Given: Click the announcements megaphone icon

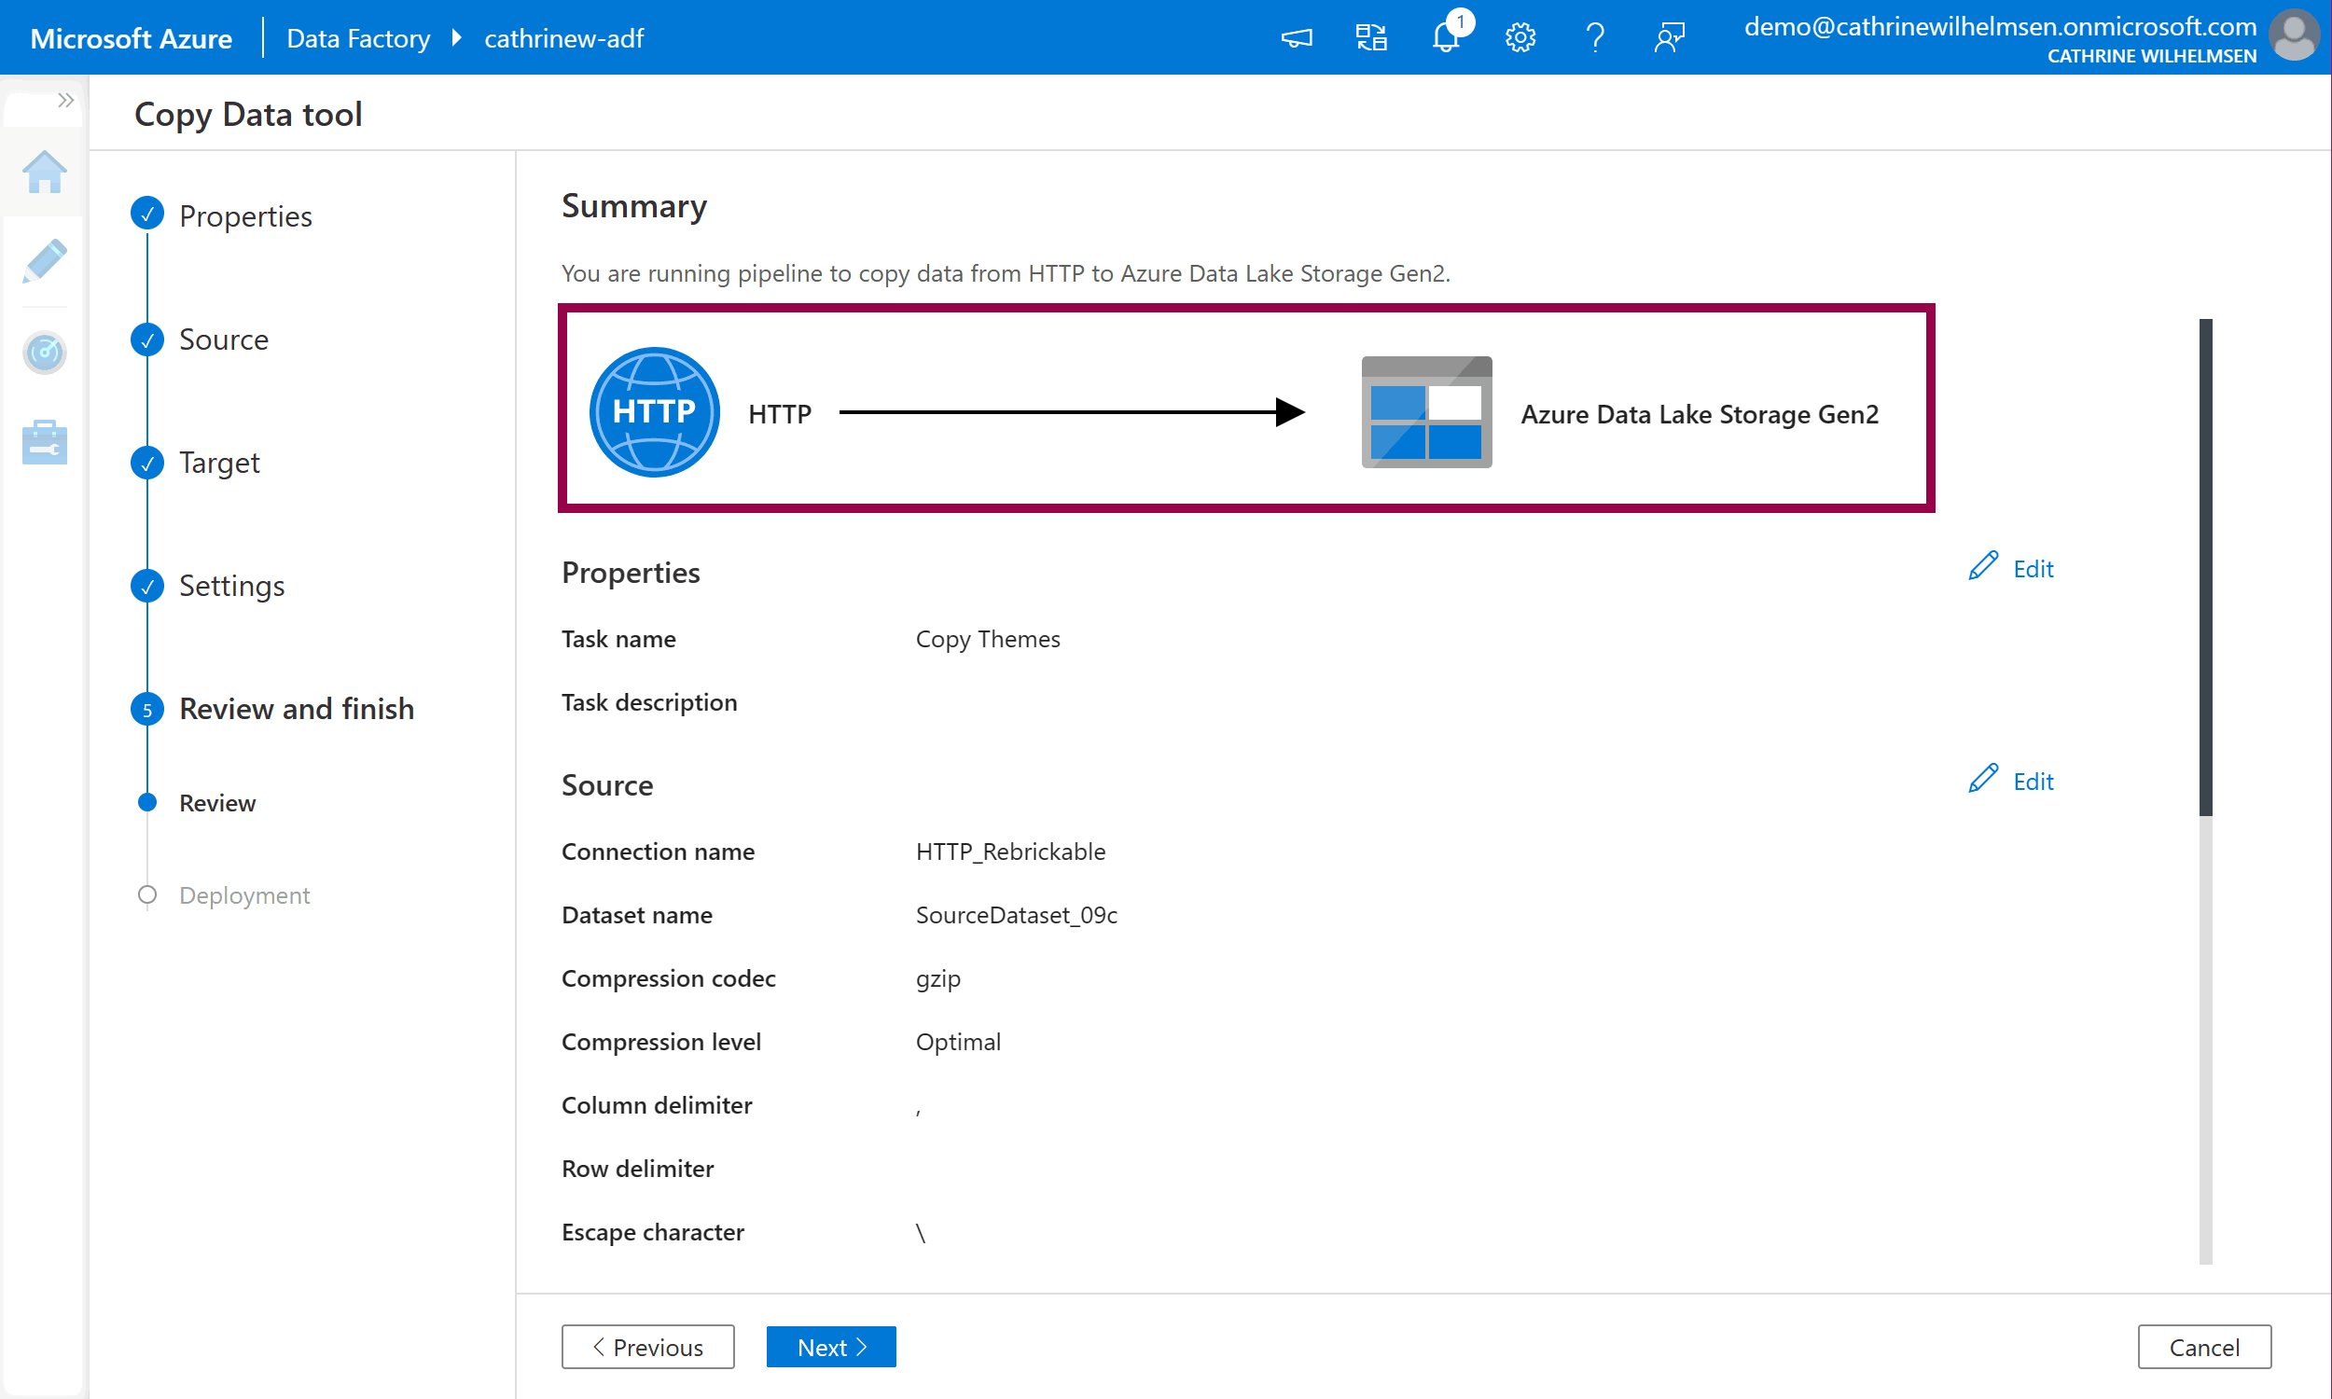Looking at the screenshot, I should 1296,37.
